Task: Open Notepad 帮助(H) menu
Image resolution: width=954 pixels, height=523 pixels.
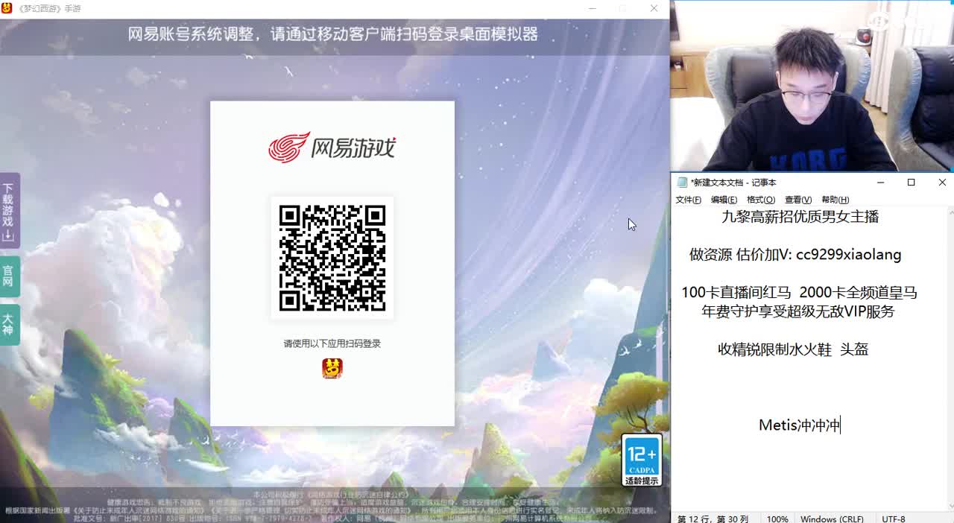Action: point(835,200)
